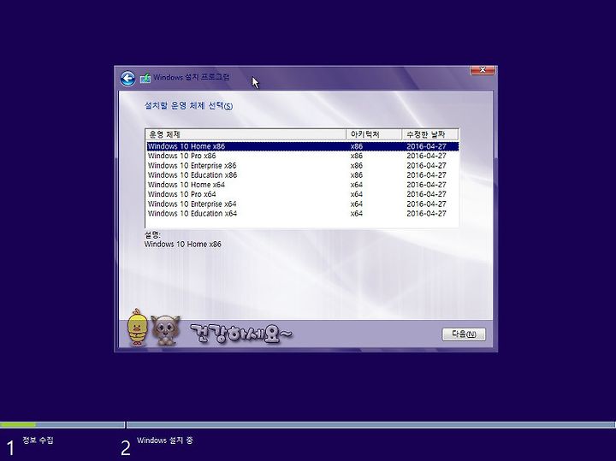Image resolution: width=616 pixels, height=461 pixels.
Task: Click the x64 architecture cell of Windows 10 Pro x64
Action: [x=356, y=194]
